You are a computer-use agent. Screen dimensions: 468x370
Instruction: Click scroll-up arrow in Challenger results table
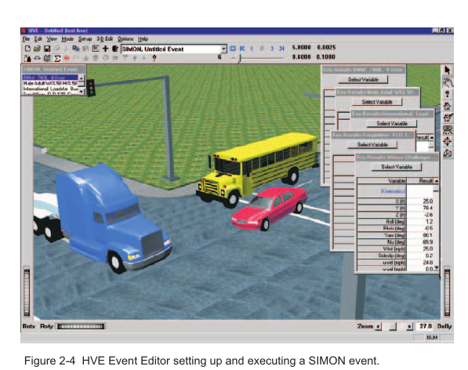coord(436,181)
